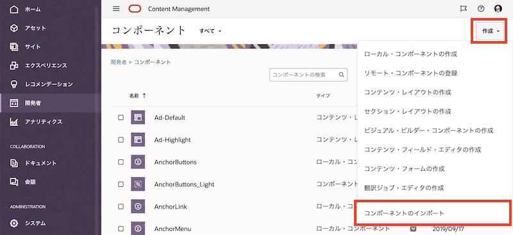The width and height of the screenshot is (513, 235).
Task: Select リモート・コンポーネントの登録 menu item
Action: coord(410,73)
